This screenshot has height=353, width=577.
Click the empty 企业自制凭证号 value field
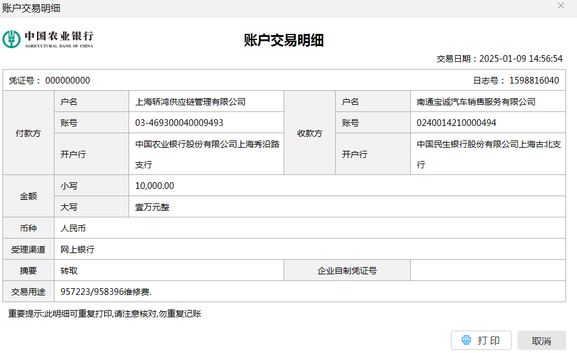point(487,271)
